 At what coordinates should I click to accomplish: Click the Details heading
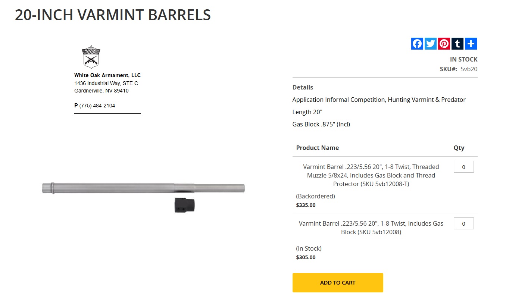(303, 87)
